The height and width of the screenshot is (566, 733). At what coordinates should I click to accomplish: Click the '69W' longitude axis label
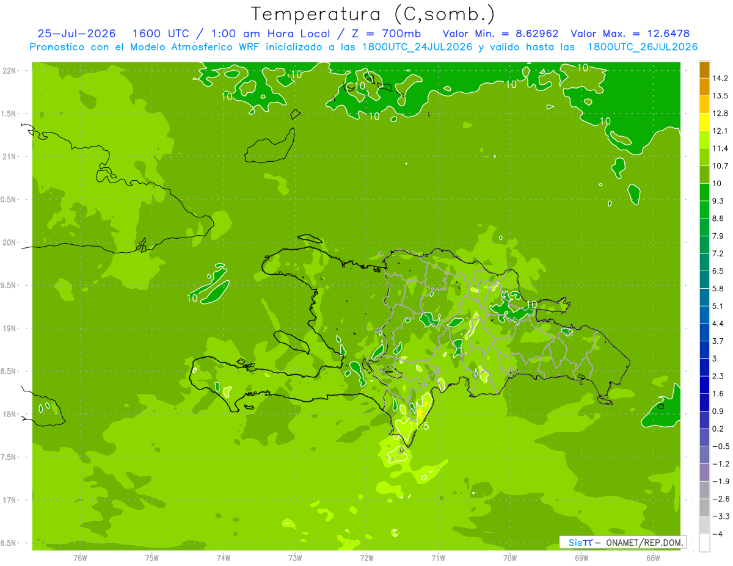(x=581, y=558)
